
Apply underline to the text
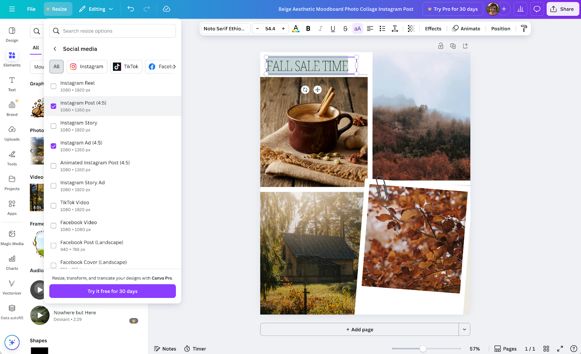(x=333, y=28)
